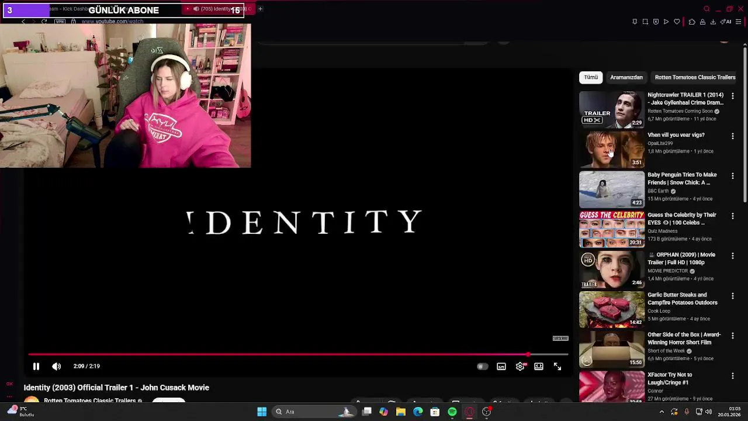
Task: Open the ORPHAN (2009) Movie Trailer thumbnail
Action: [x=612, y=269]
